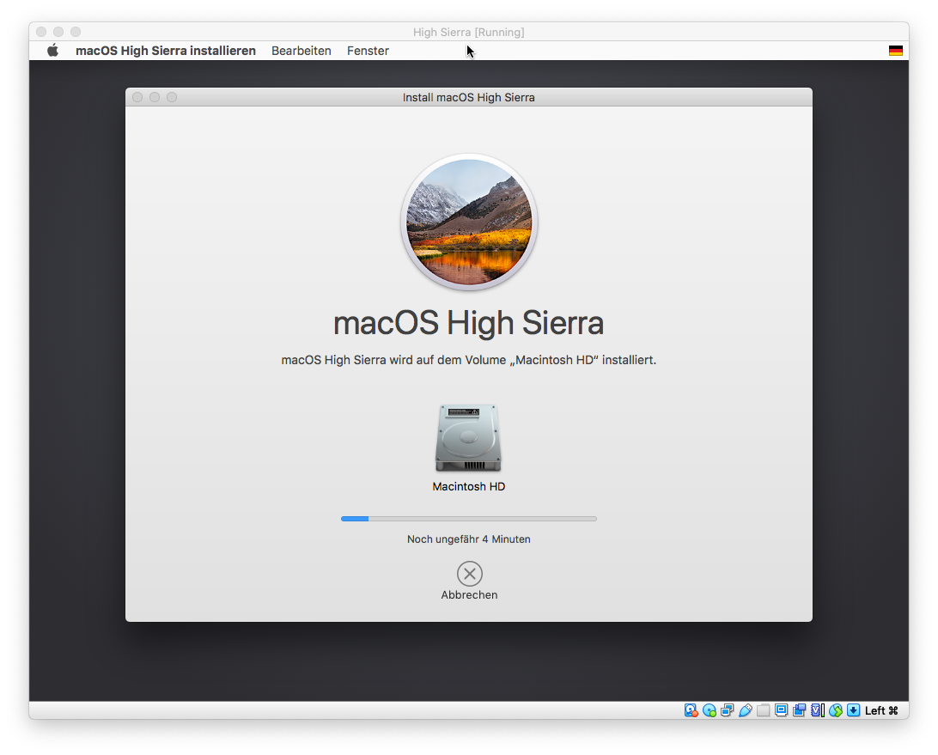
Task: Select the Macintosh HD drive icon
Action: pyautogui.click(x=468, y=439)
